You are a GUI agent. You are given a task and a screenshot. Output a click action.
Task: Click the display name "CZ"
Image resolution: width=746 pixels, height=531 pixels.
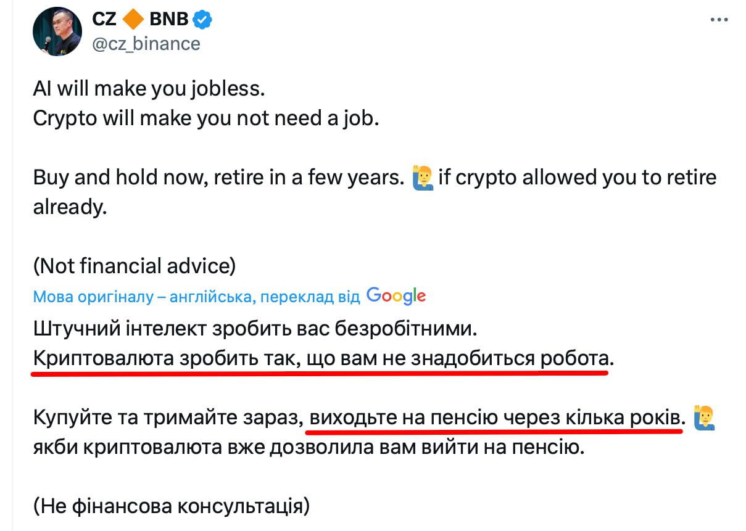tap(105, 20)
